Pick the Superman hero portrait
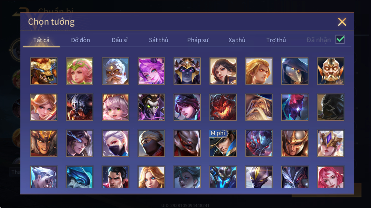The width and height of the screenshot is (371, 208). [115, 177]
